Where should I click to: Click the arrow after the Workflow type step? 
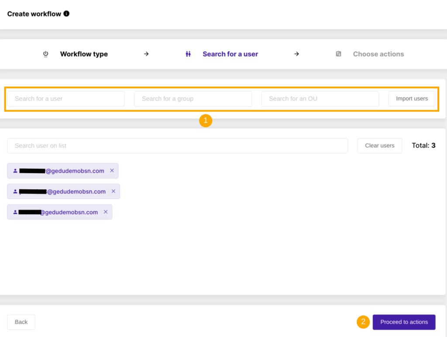point(146,54)
